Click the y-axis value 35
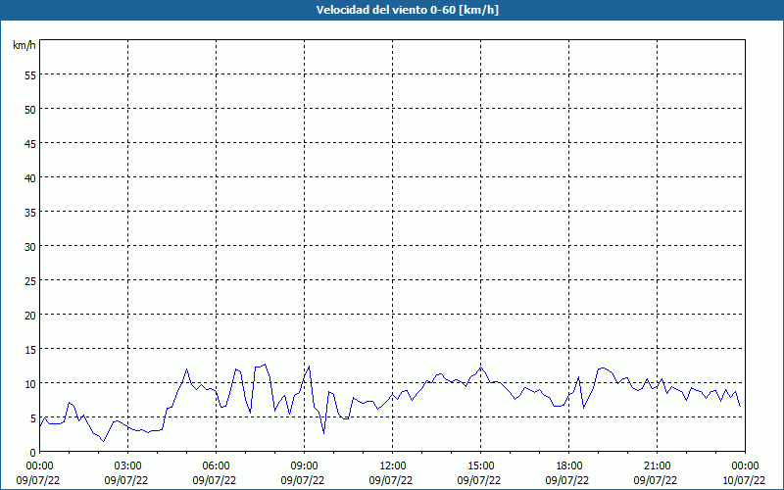The width and height of the screenshot is (784, 490). click(30, 213)
